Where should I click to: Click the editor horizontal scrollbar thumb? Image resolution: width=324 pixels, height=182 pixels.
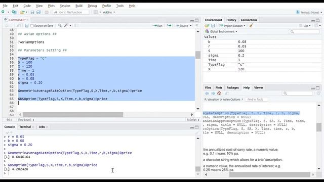73,115
